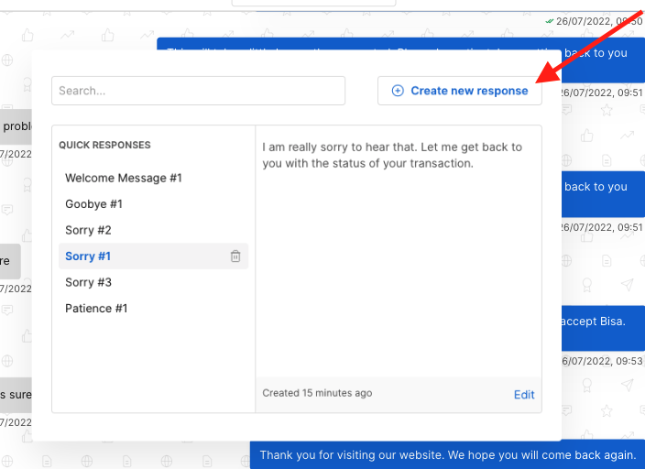Click the Thank you for visiting message bubble
This screenshot has height=469, width=645.
coord(447,455)
